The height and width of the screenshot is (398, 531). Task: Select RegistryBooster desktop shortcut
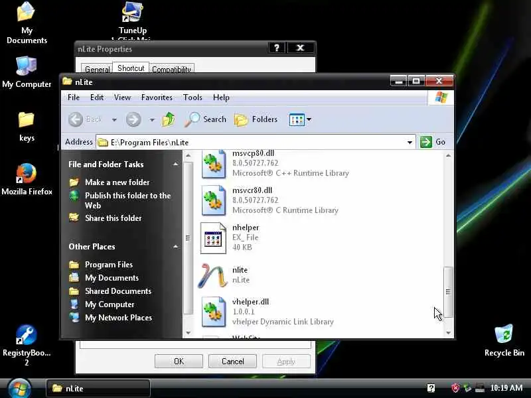pos(27,345)
